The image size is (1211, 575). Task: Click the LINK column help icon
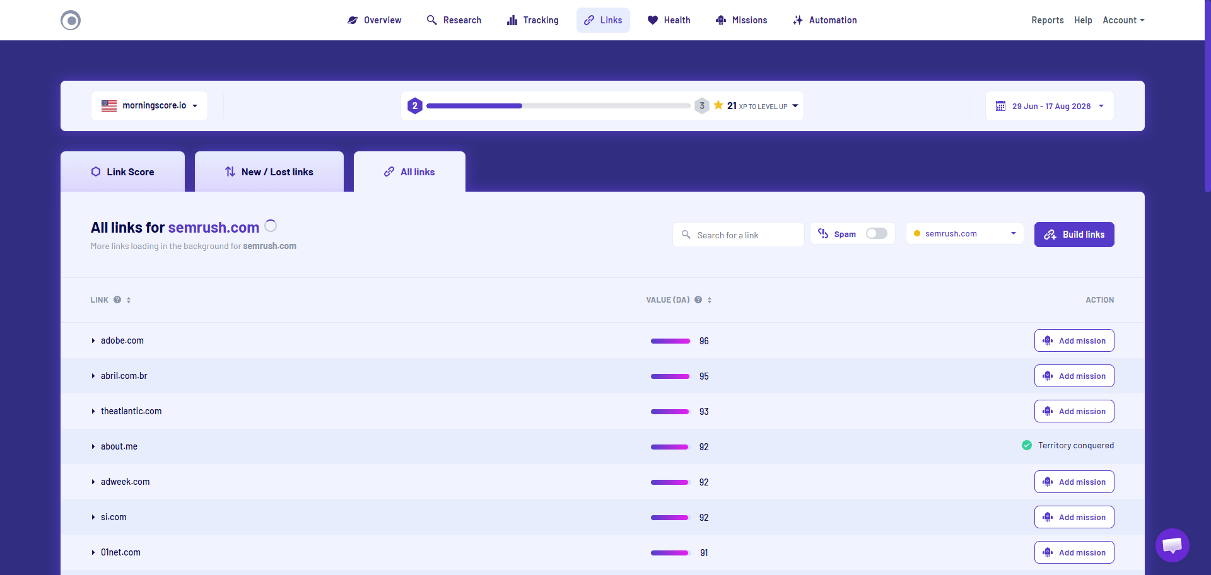pyautogui.click(x=117, y=300)
